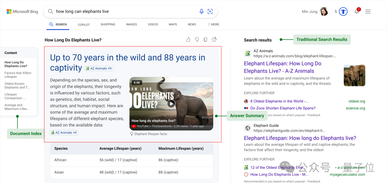The height and width of the screenshot is (183, 387).
Task: Click the AZ Animals favicon in search results
Action: click(x=248, y=54)
